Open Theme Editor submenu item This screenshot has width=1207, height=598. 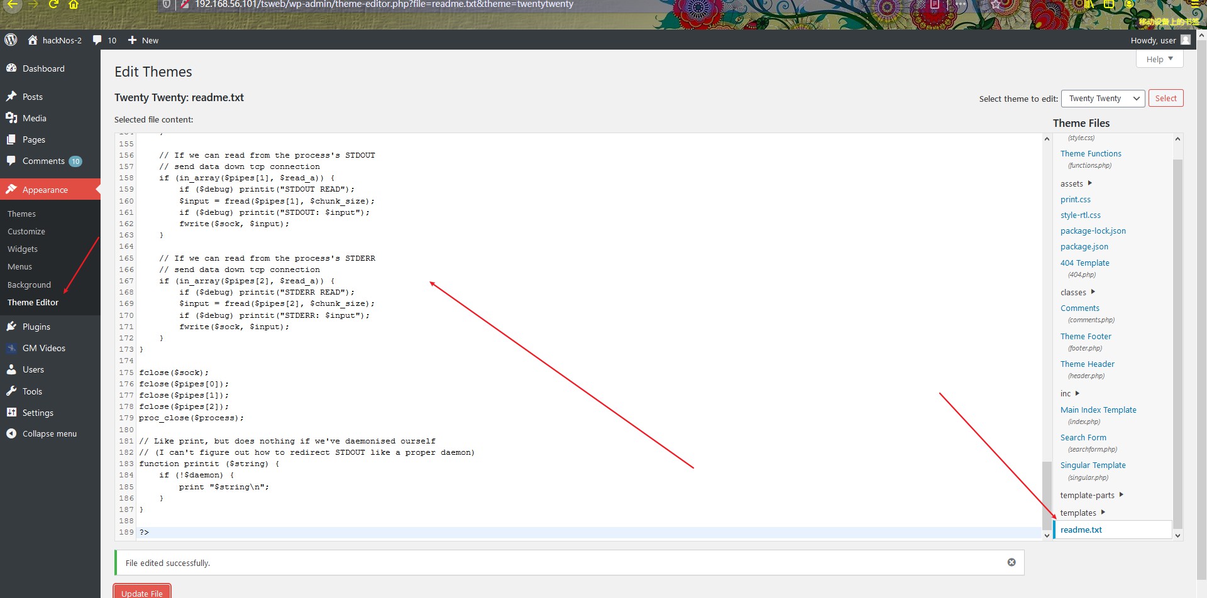click(x=33, y=302)
